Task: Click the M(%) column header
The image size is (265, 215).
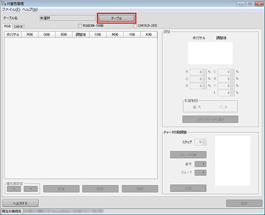Action: point(115,34)
